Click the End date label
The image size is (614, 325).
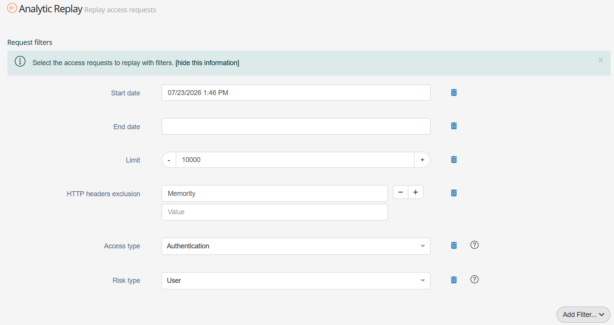[x=127, y=127]
